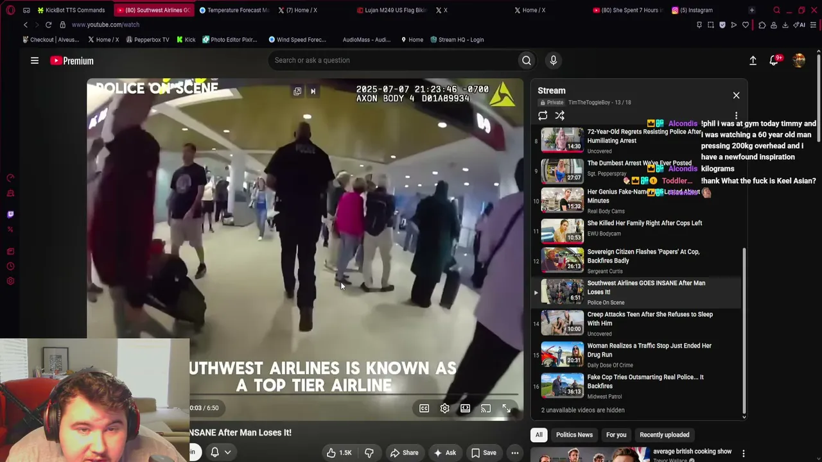Switch to KickBot TTS Commands tab
Viewport: 822px width, 462px height.
tap(71, 10)
